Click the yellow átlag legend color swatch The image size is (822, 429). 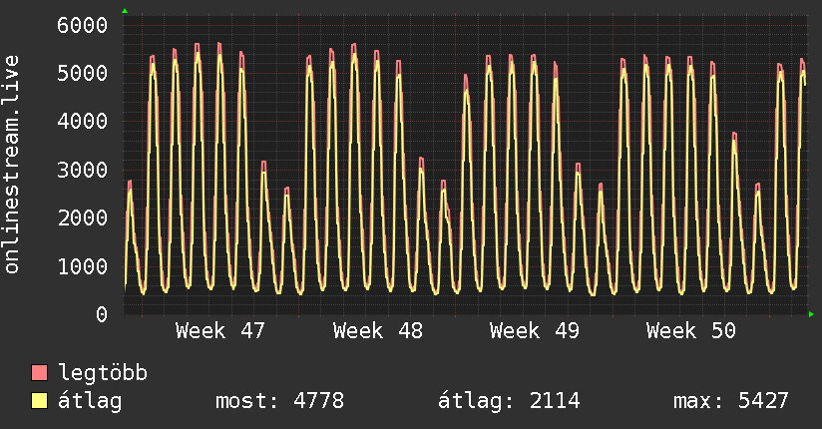point(40,402)
